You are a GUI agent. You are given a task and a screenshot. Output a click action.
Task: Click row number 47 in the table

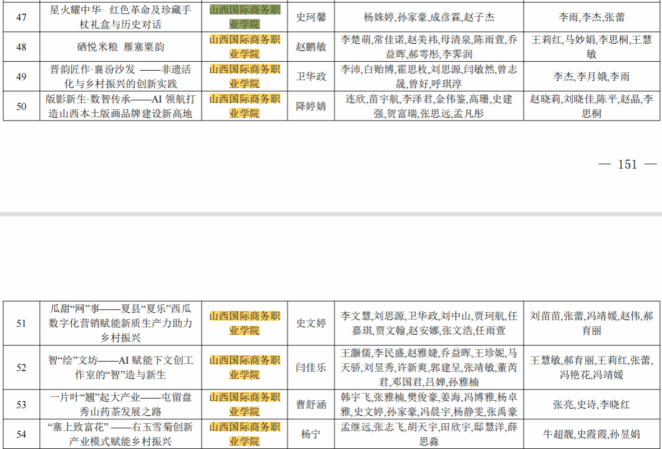coord(21,17)
